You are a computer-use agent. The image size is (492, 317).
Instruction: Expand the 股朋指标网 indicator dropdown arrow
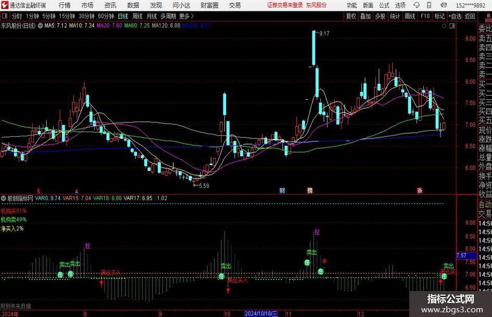pyautogui.click(x=4, y=198)
